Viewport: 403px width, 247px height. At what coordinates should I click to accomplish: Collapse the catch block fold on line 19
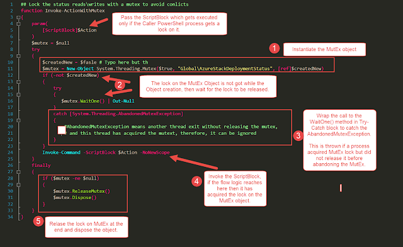click(x=18, y=120)
